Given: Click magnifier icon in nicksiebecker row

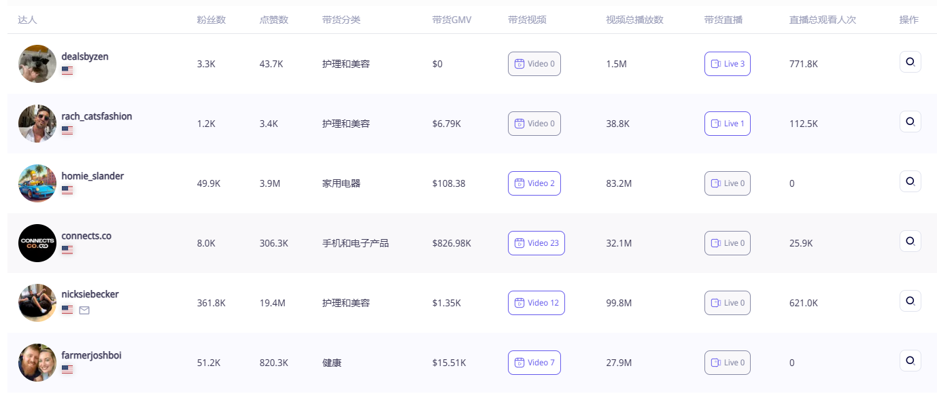Looking at the screenshot, I should [910, 301].
